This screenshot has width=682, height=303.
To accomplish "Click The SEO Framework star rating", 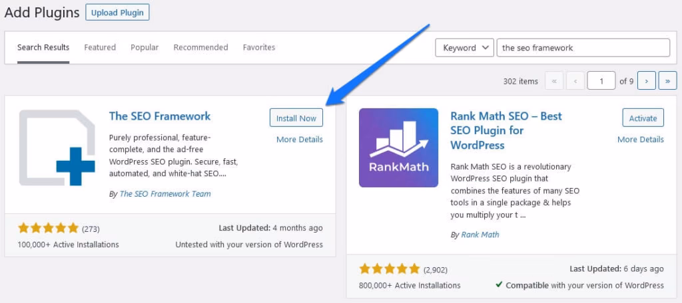I will pos(48,229).
